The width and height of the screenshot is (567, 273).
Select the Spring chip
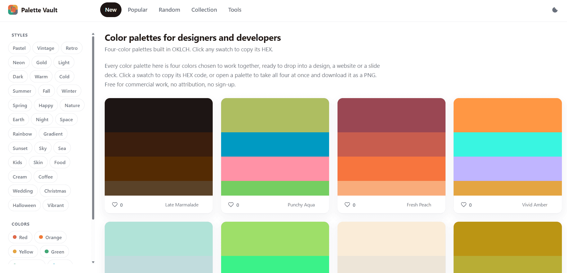20,105
